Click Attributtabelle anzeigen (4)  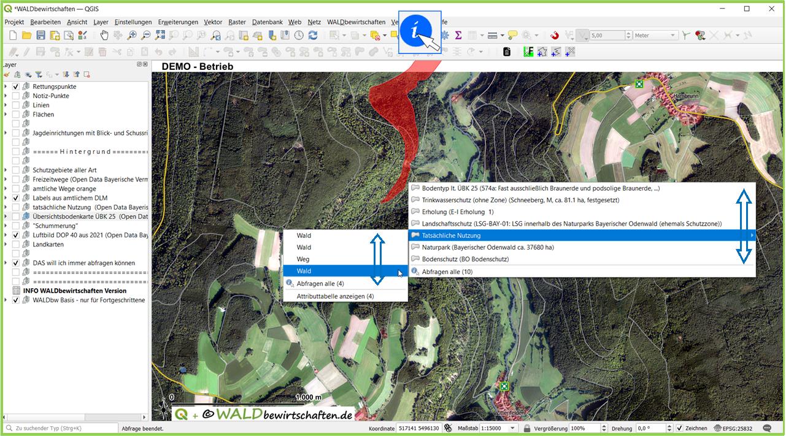[x=335, y=296]
